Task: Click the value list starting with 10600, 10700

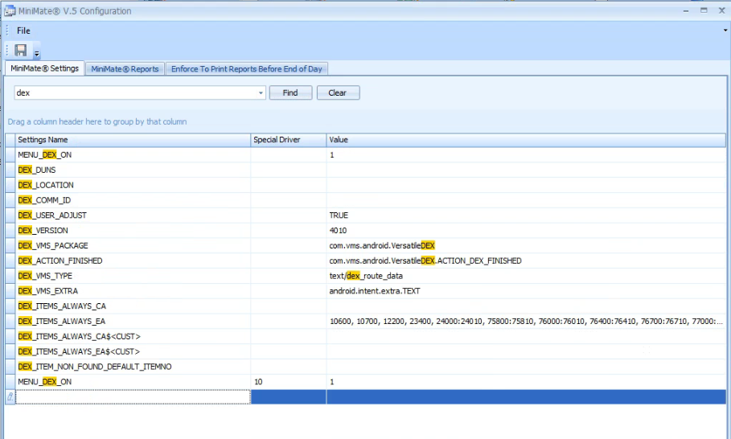Action: (526, 322)
